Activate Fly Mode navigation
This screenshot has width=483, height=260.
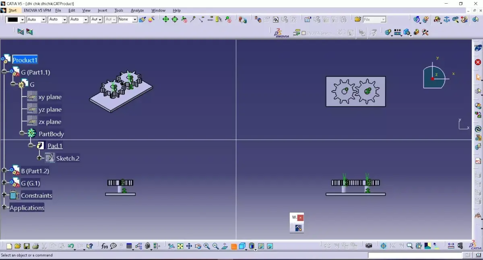click(x=171, y=246)
